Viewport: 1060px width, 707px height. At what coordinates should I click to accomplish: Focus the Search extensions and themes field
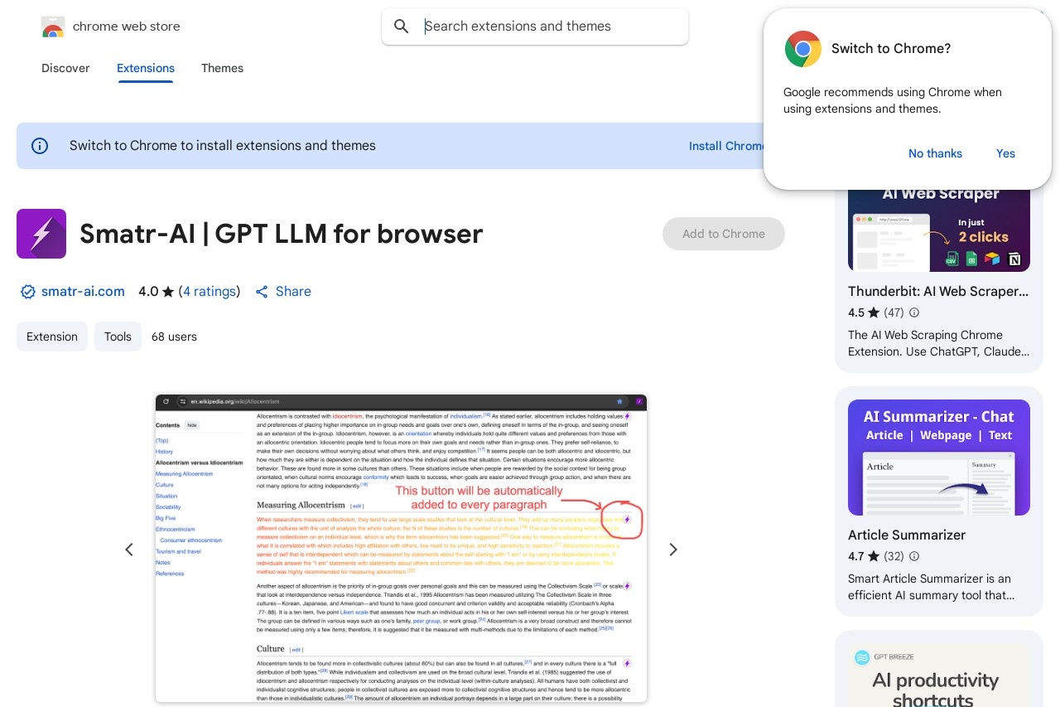[x=534, y=27]
